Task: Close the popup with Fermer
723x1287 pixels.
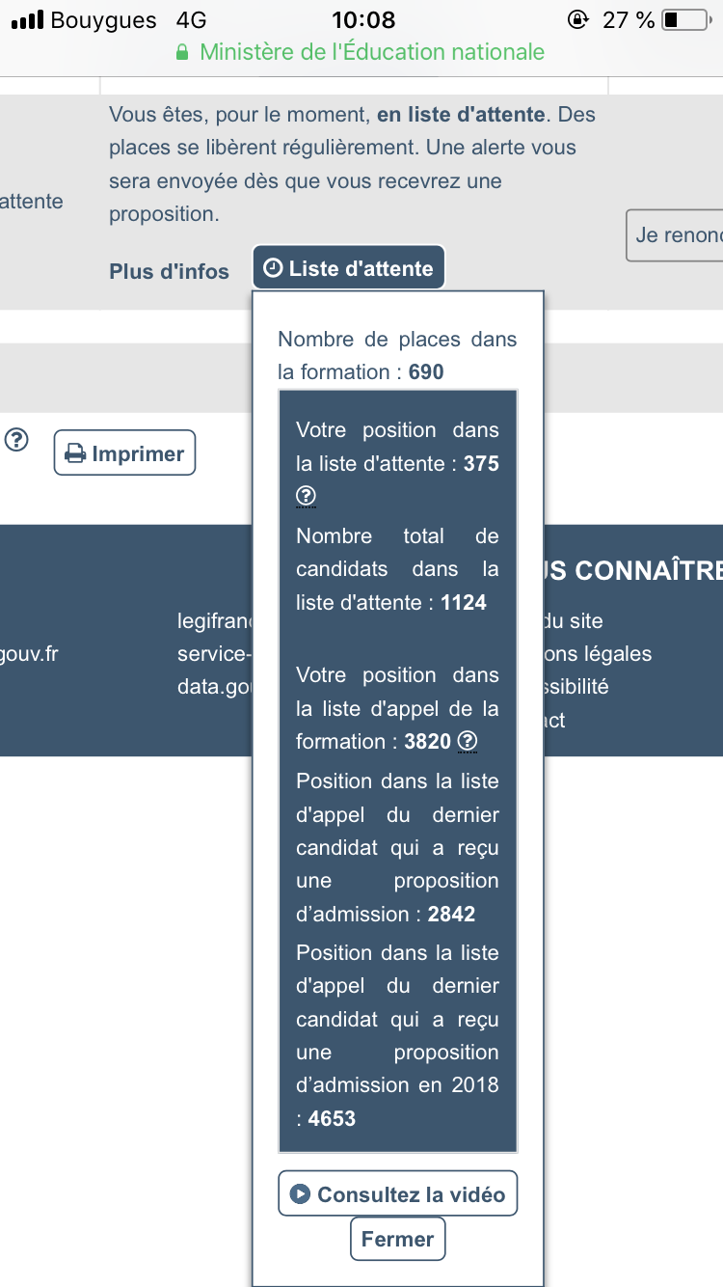Action: click(x=397, y=1240)
